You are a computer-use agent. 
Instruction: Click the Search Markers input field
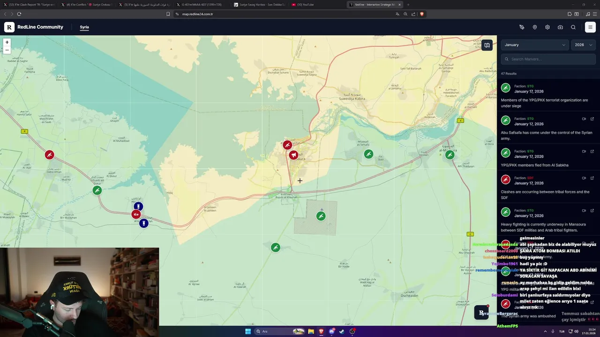click(548, 59)
